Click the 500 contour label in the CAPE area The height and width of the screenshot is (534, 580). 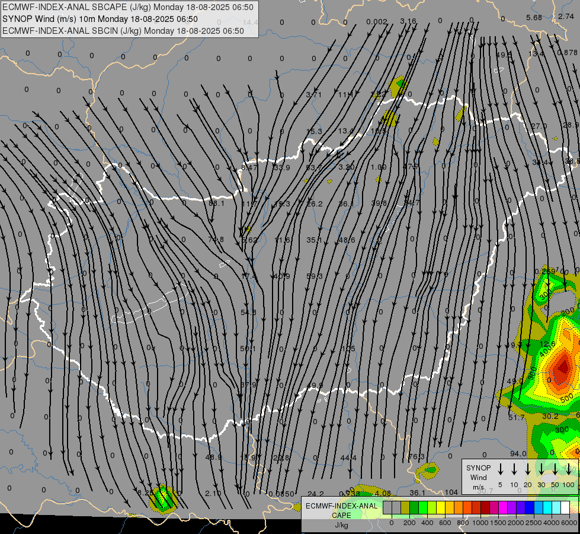click(567, 399)
